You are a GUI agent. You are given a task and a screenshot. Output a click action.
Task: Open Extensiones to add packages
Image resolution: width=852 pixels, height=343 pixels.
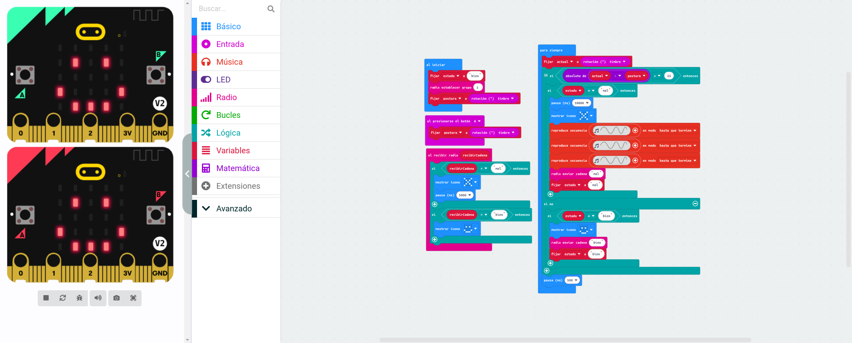point(236,186)
